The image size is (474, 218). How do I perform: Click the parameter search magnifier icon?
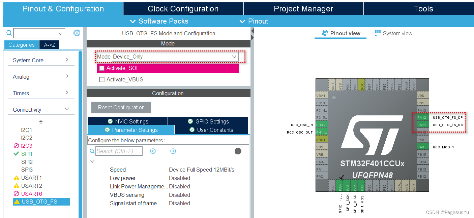92,151
